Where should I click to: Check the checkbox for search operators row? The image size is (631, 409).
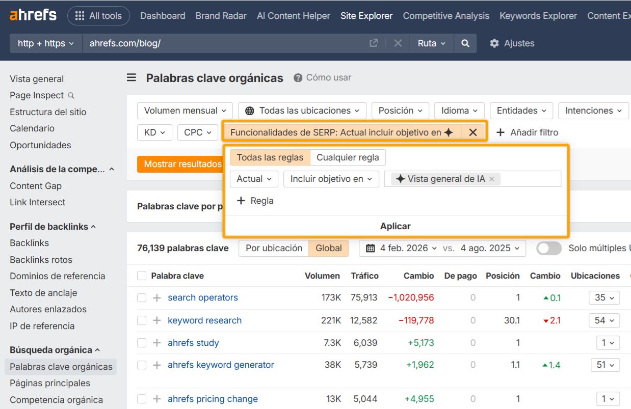point(141,297)
